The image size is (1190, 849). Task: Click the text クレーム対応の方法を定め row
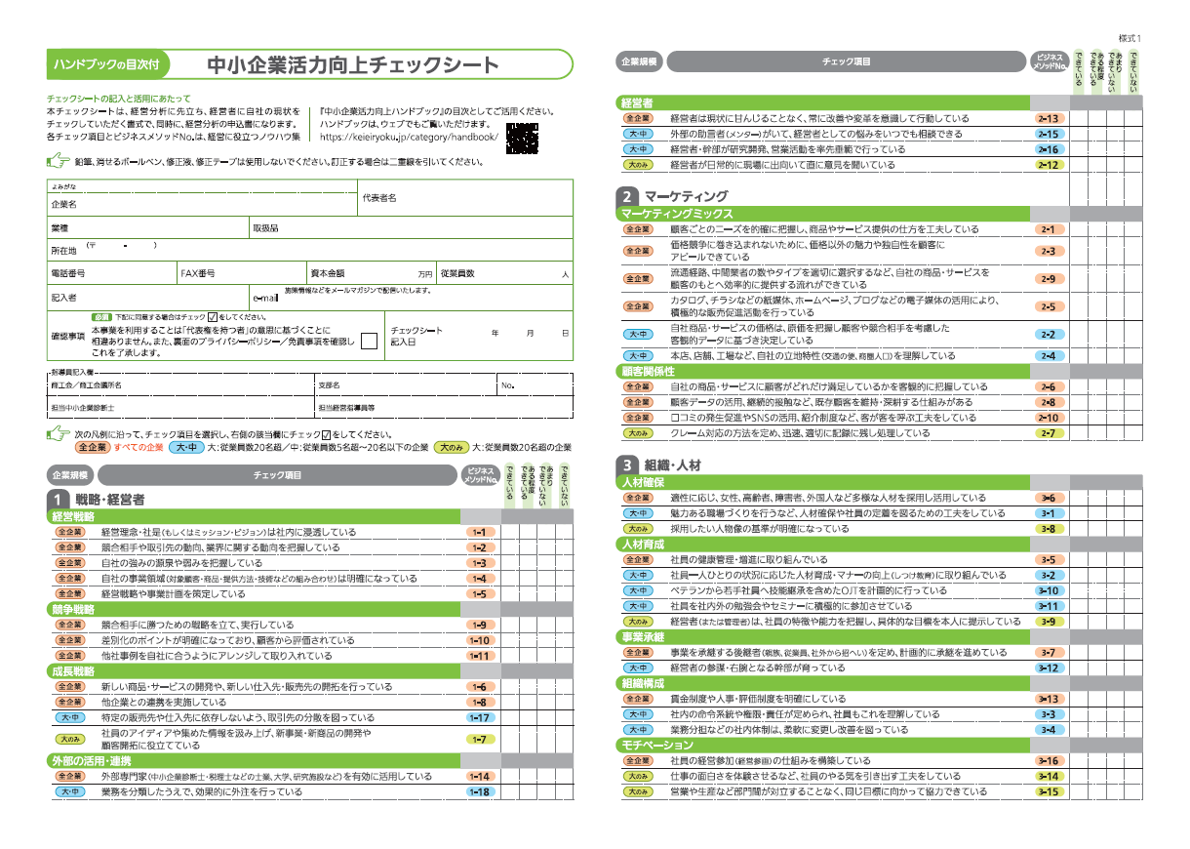(800, 433)
